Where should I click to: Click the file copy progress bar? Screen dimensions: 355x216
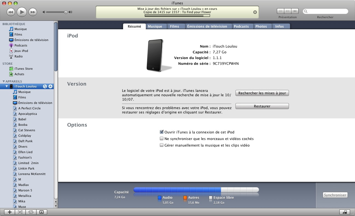point(177,16)
